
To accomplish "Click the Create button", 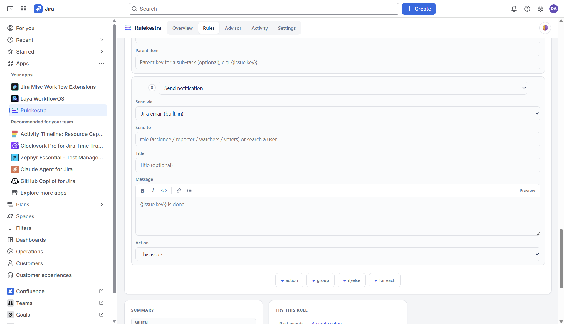I will 419,9.
